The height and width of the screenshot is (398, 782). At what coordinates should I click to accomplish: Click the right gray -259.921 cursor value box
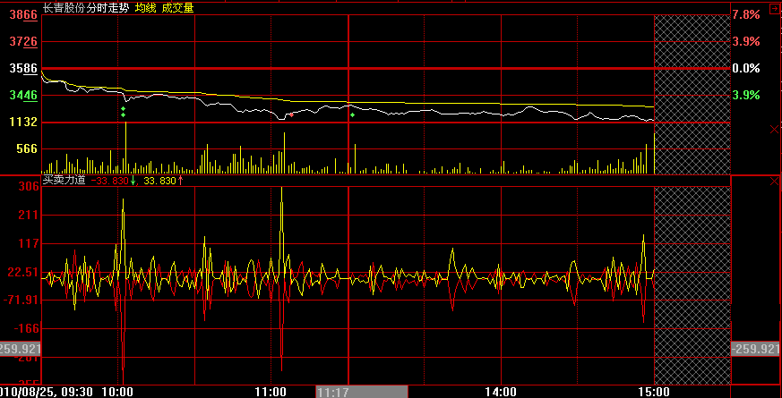[x=755, y=349]
